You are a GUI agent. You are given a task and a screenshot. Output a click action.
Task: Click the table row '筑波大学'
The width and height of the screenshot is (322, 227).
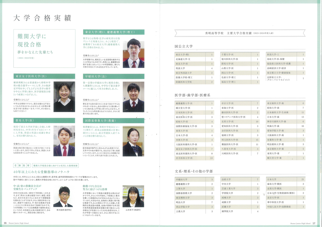[194, 68]
